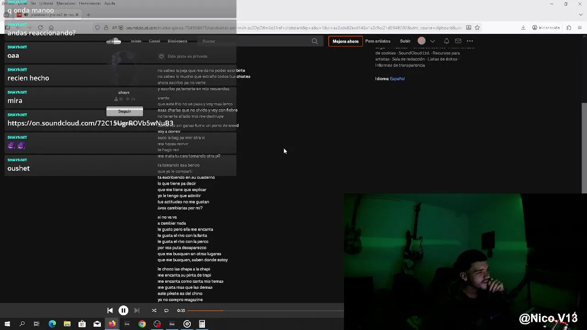Image resolution: width=587 pixels, height=330 pixels.
Task: Open the Sala de redacción footer link
Action: coord(409,59)
